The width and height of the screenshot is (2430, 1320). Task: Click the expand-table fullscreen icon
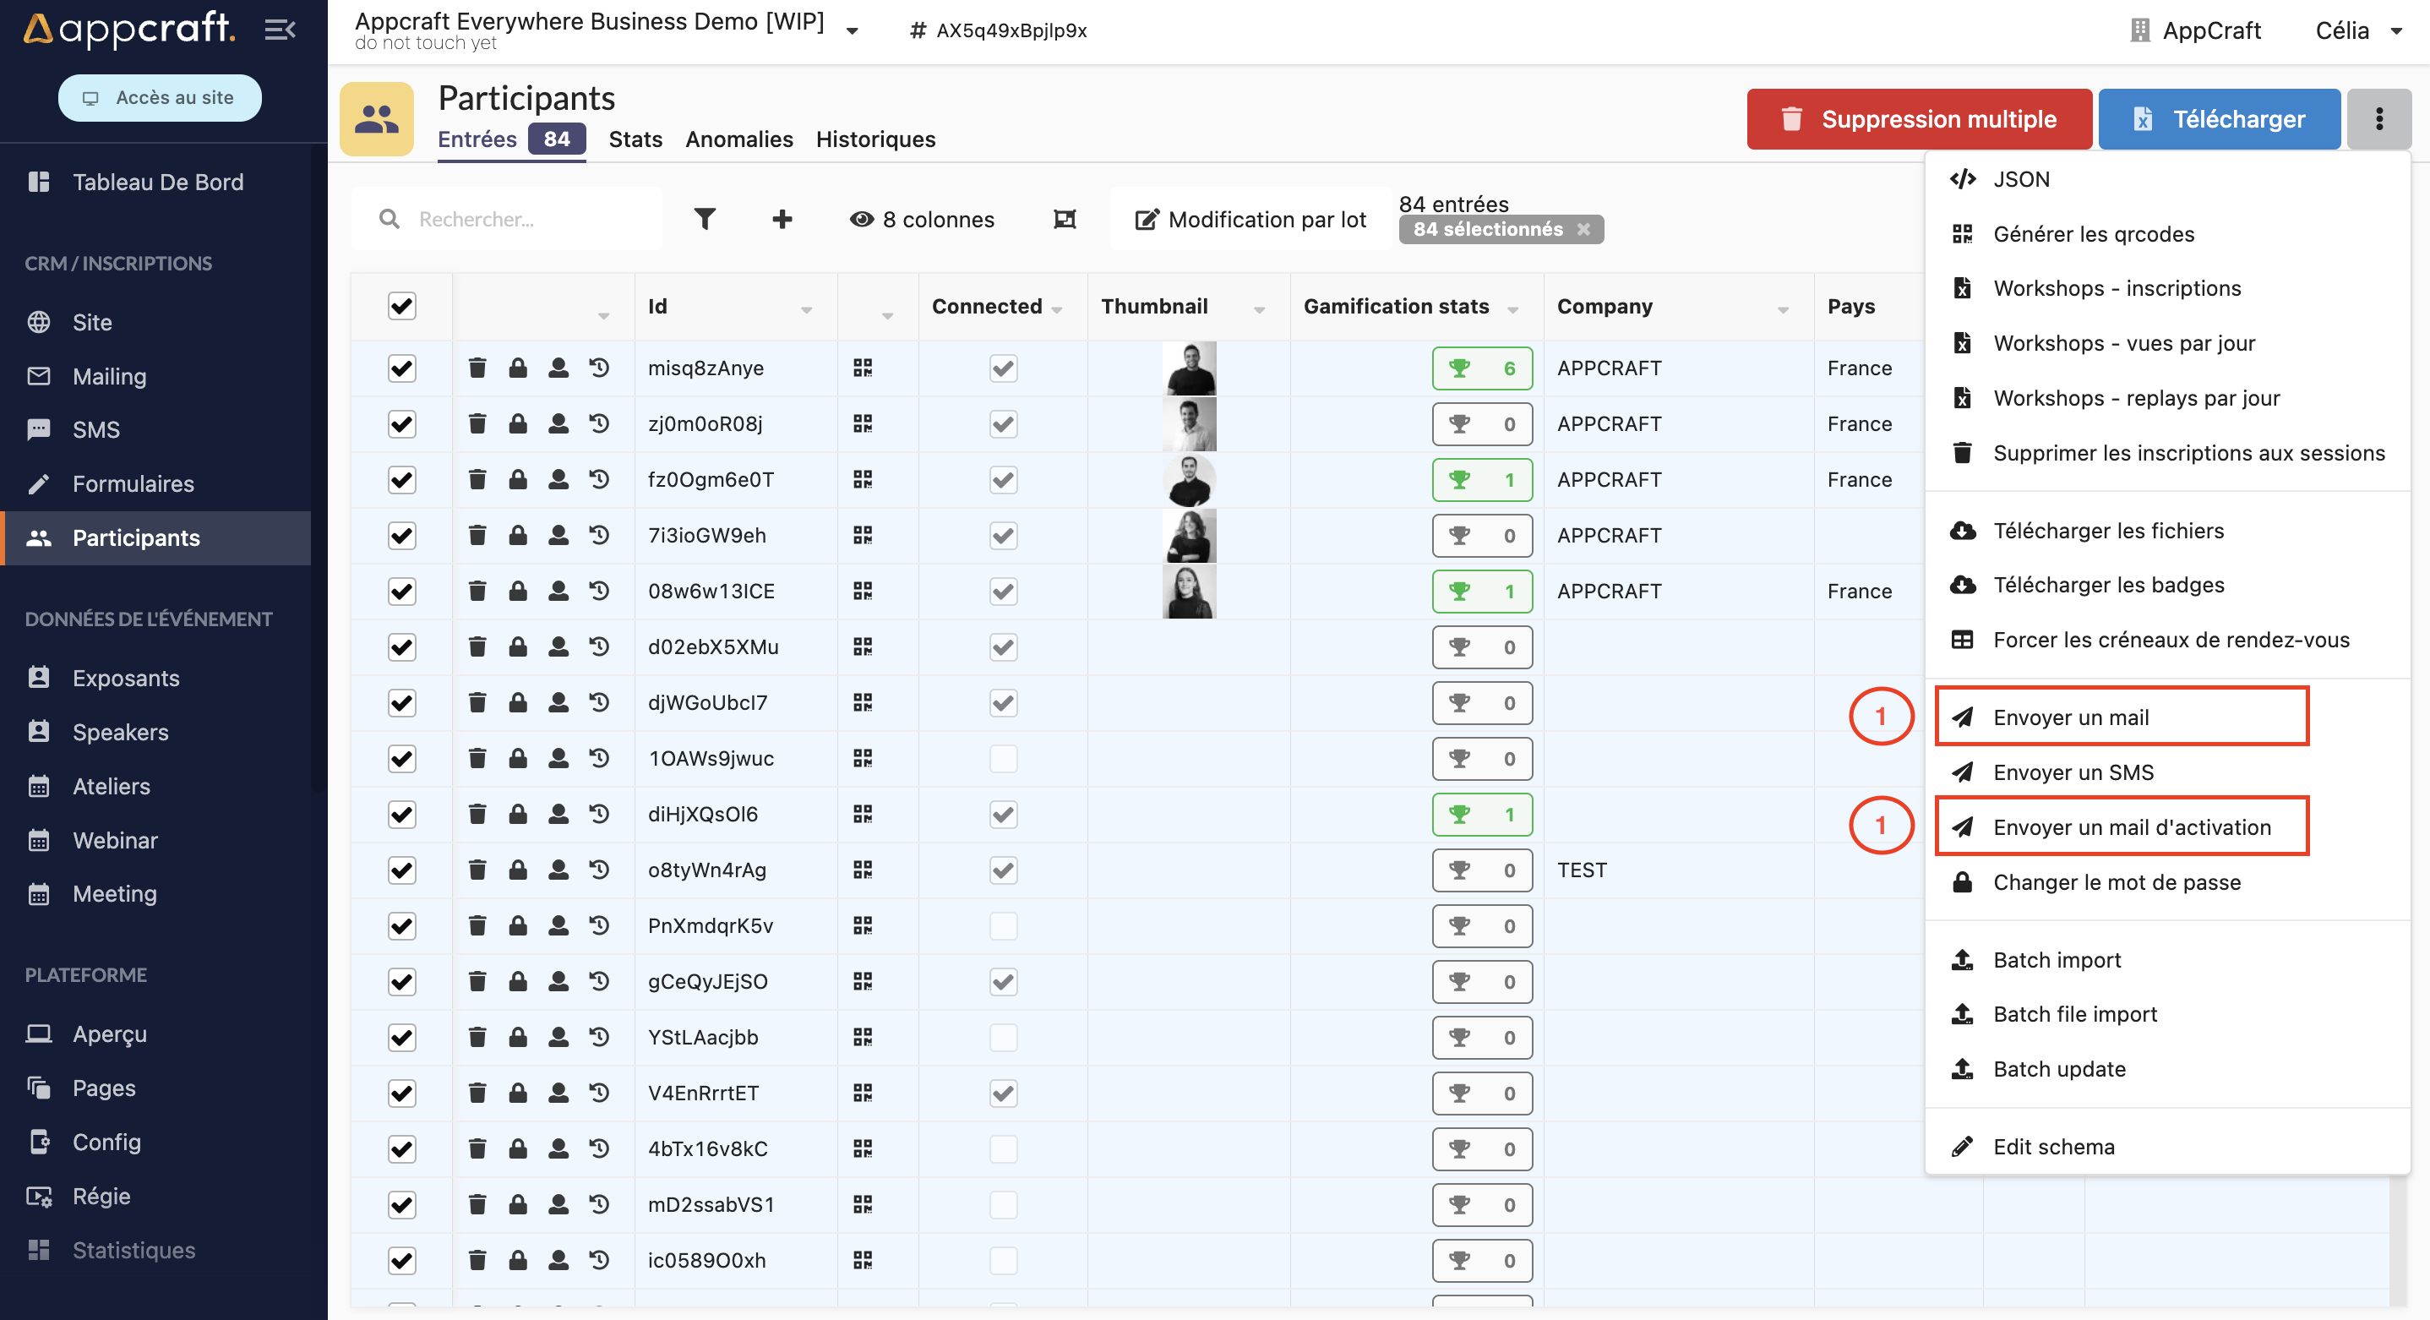(x=1064, y=219)
